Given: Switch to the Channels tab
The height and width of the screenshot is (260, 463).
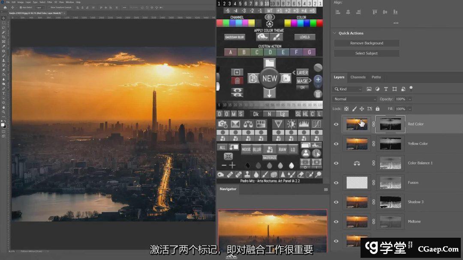Looking at the screenshot, I should (358, 77).
